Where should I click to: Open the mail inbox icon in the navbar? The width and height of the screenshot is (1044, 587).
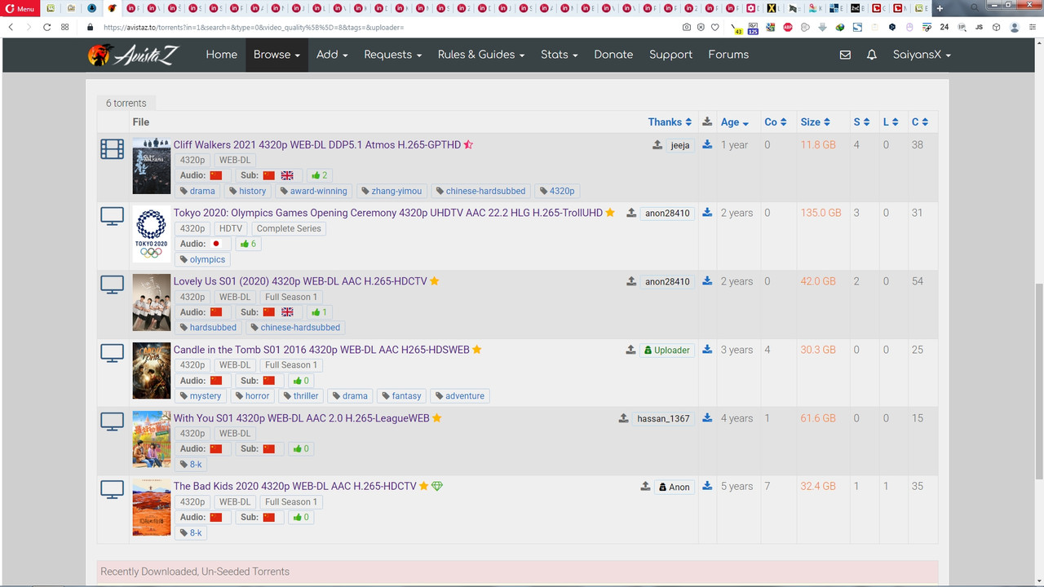tap(845, 55)
